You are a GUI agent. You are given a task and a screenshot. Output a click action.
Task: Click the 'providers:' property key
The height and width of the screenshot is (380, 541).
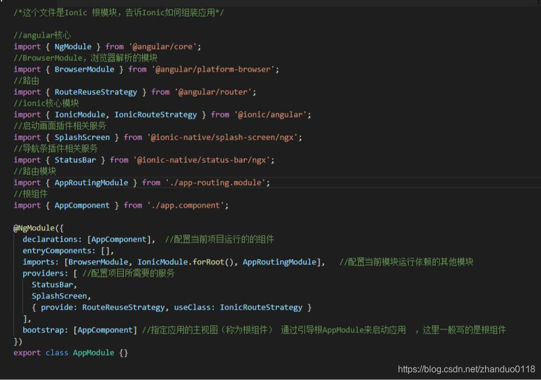(45, 273)
